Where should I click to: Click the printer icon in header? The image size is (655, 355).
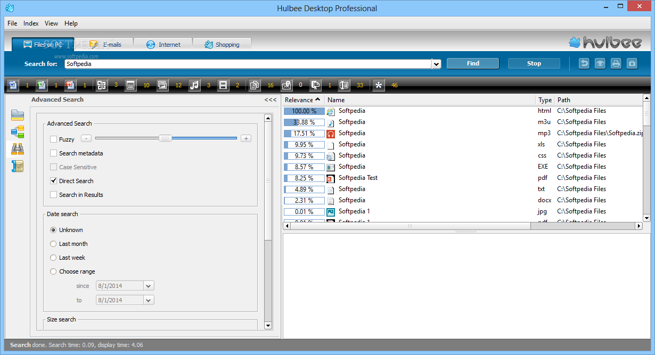tap(616, 63)
